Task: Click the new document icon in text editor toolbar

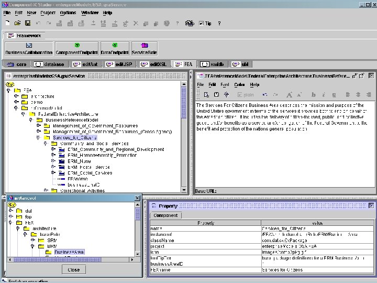Action: [206, 95]
